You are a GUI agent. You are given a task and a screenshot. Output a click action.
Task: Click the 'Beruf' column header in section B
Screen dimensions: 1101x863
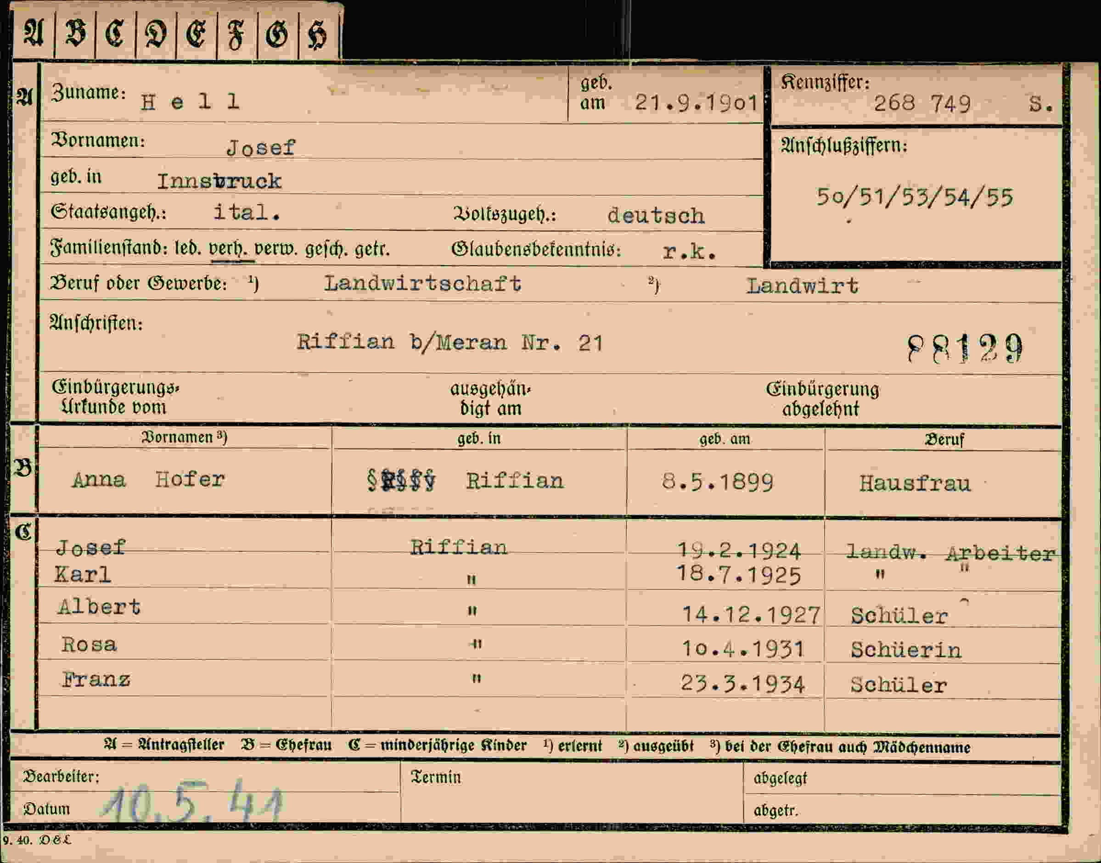944,440
